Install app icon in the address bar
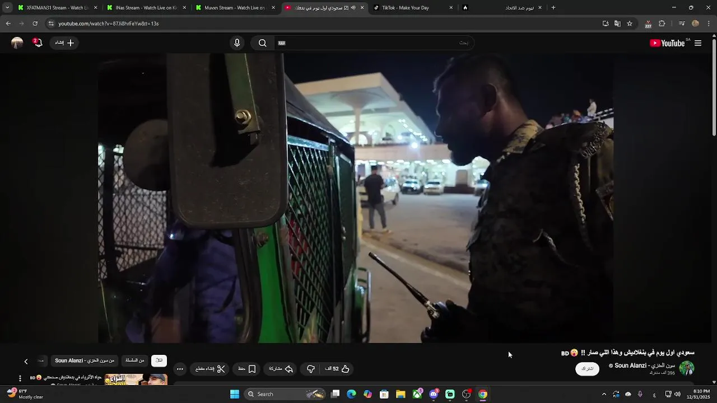 [606, 24]
